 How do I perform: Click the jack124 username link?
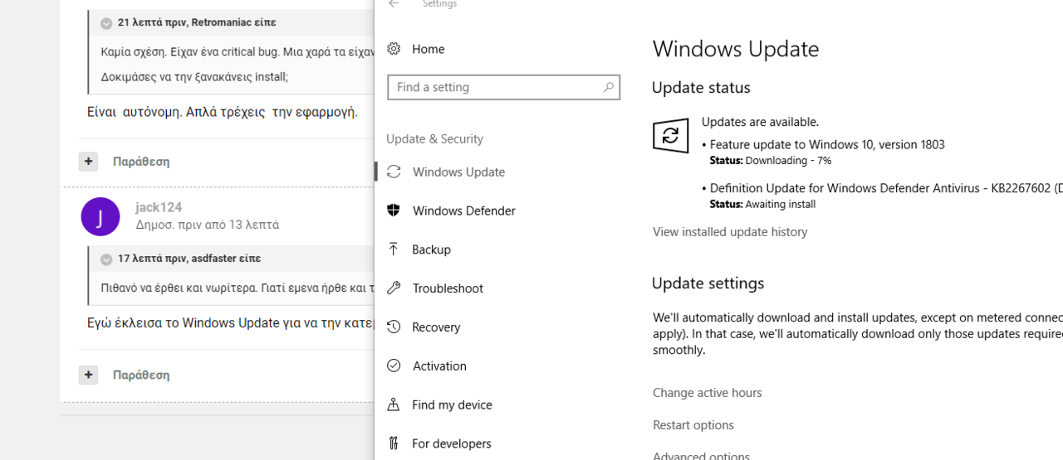pyautogui.click(x=159, y=207)
